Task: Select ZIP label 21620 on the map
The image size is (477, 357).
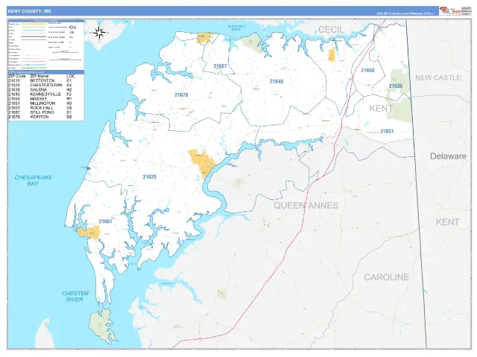Action: 149,177
